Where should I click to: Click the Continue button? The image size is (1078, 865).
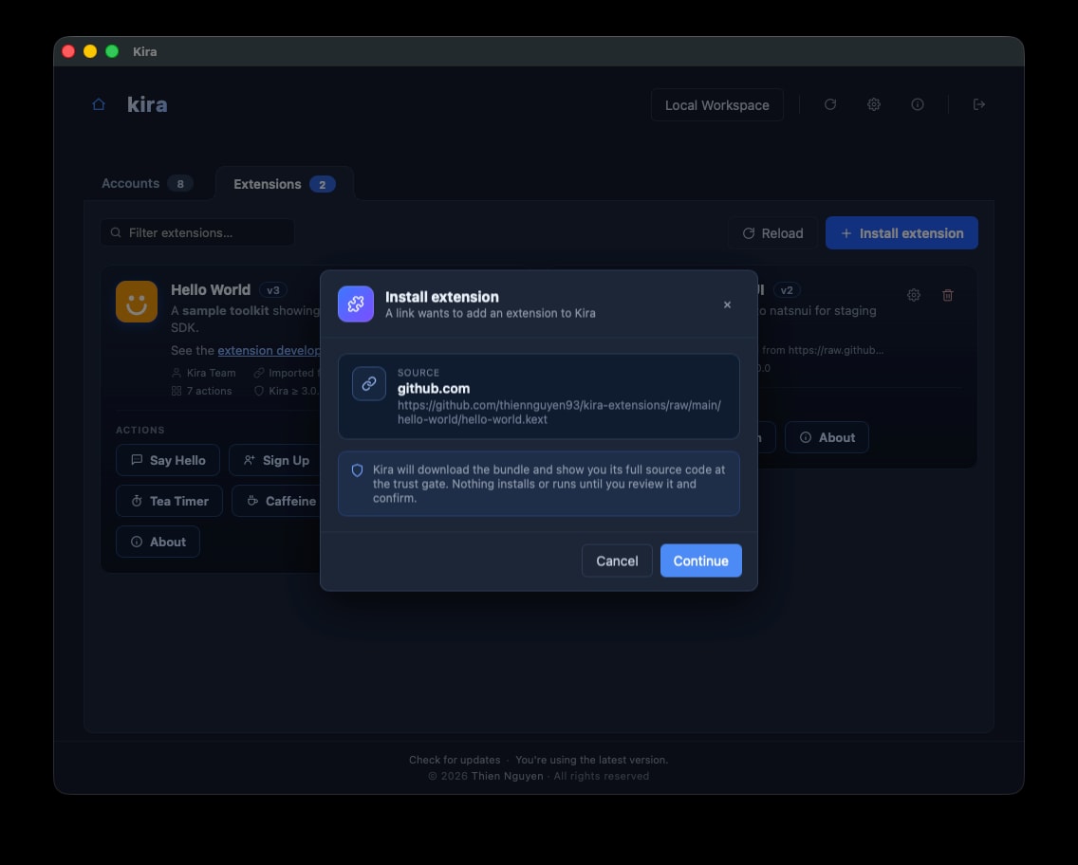pos(700,561)
